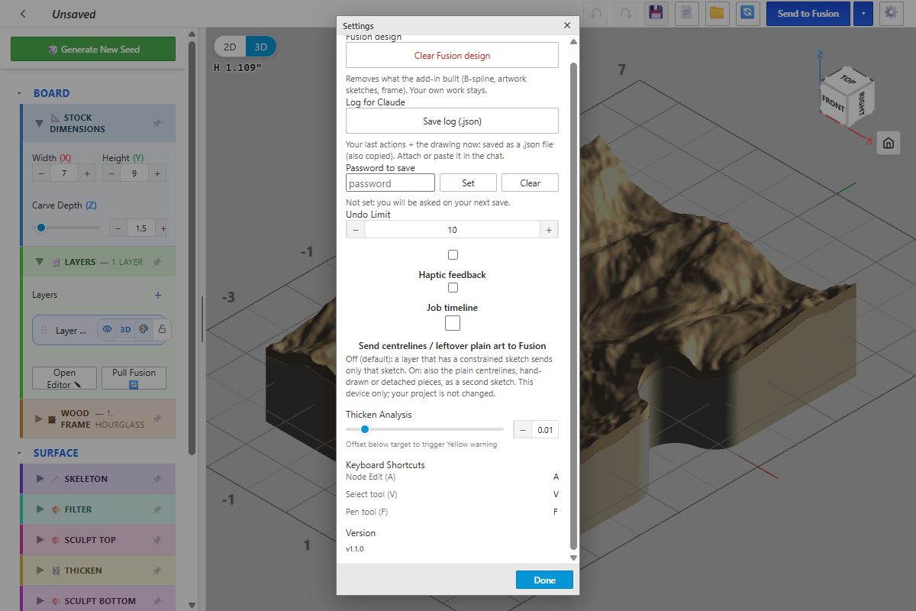The width and height of the screenshot is (916, 611).
Task: Pin the Sculpt Bottom section
Action: (156, 601)
